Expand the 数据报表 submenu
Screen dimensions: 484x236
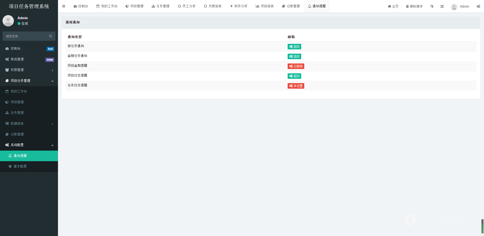[x=29, y=124]
